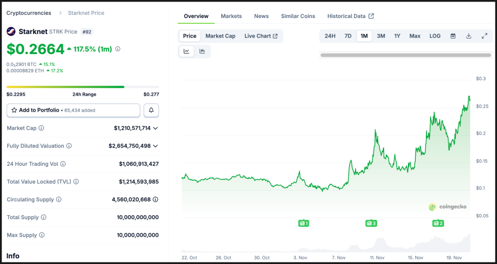Download chart data icon
The width and height of the screenshot is (497, 264).
[469, 36]
